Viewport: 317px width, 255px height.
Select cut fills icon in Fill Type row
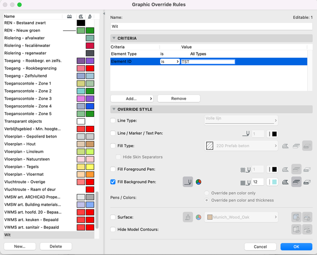pos(285,146)
